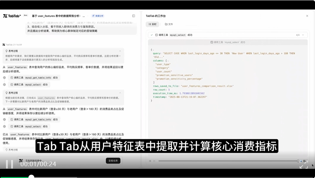315x178 pixels.
Task: Click the Beta badge
Action: click(x=25, y=15)
